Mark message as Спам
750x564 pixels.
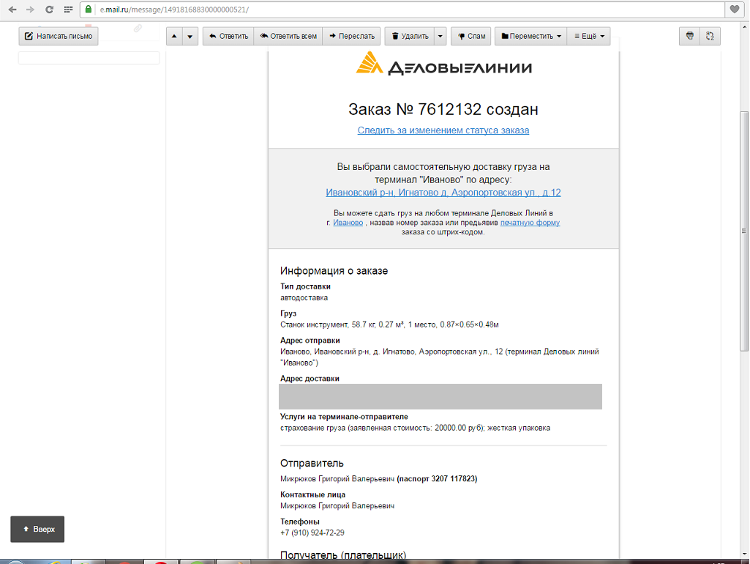point(471,36)
